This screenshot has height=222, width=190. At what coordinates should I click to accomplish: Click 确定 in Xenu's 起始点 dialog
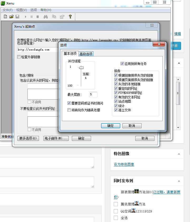[81, 138]
